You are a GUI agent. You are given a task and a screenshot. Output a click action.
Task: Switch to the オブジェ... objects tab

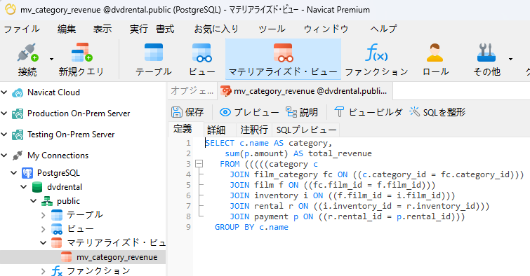point(192,91)
